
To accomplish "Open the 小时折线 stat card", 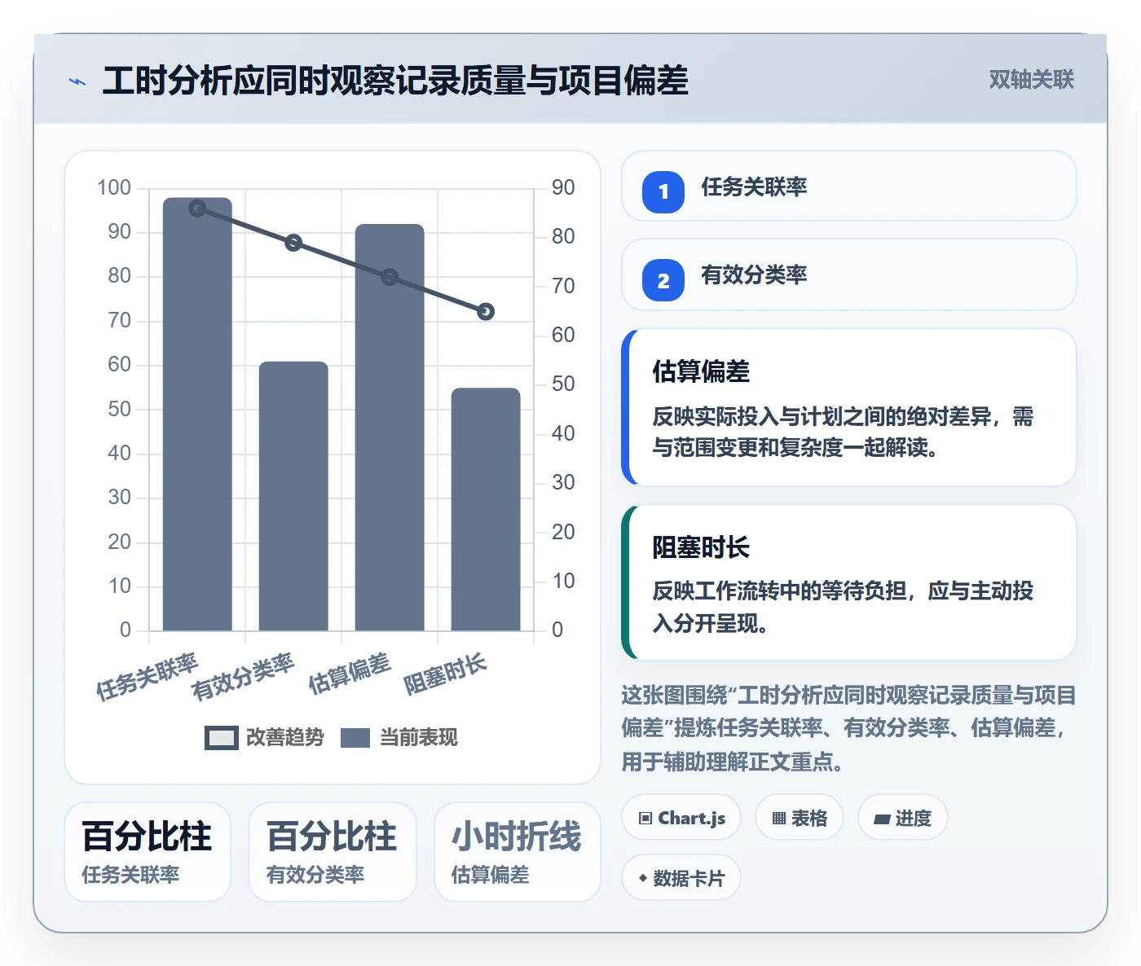I will click(x=518, y=852).
